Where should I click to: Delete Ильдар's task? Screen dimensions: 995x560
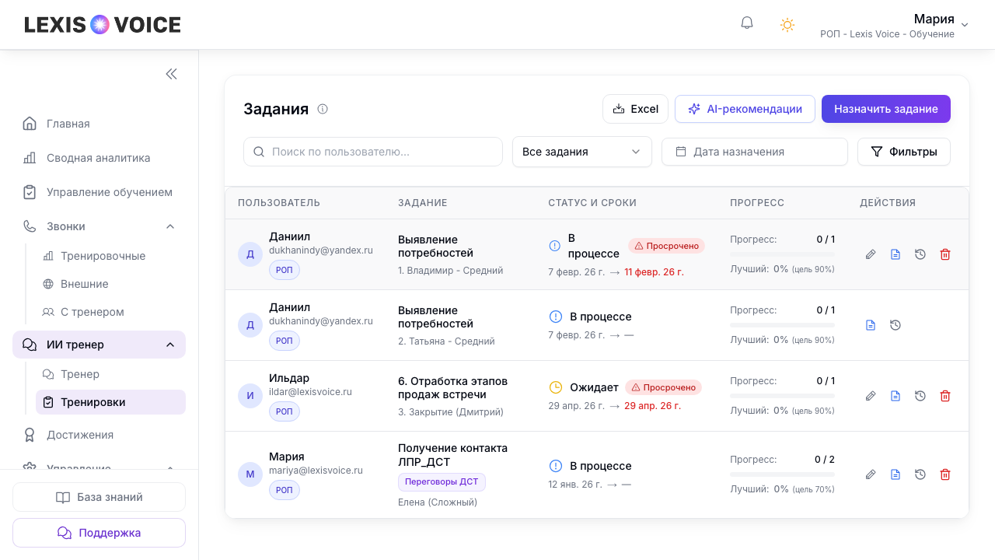tap(945, 396)
